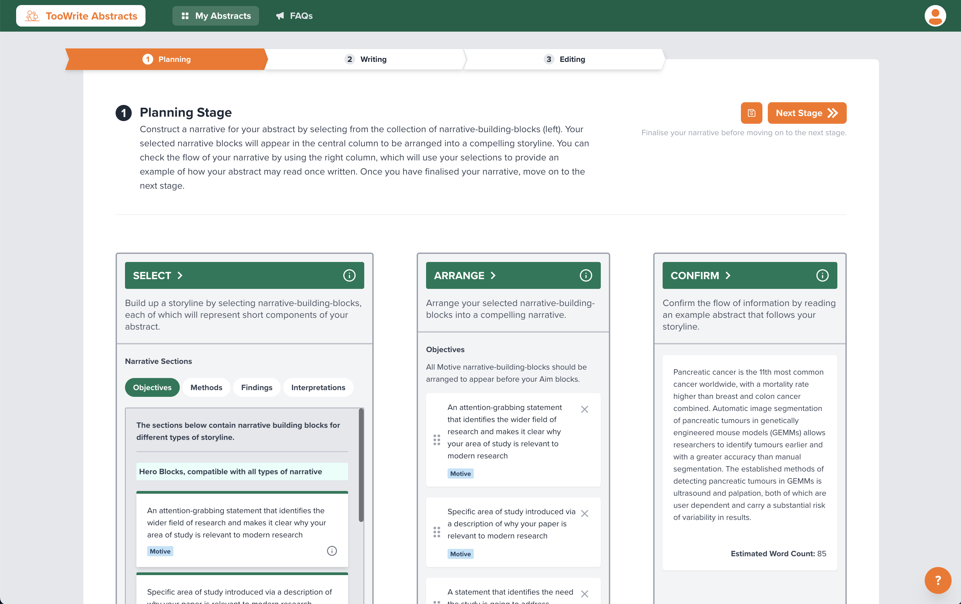
Task: Open My Abstracts page
Action: (x=215, y=16)
